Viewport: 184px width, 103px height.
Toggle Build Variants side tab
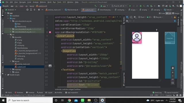(x=3, y=83)
